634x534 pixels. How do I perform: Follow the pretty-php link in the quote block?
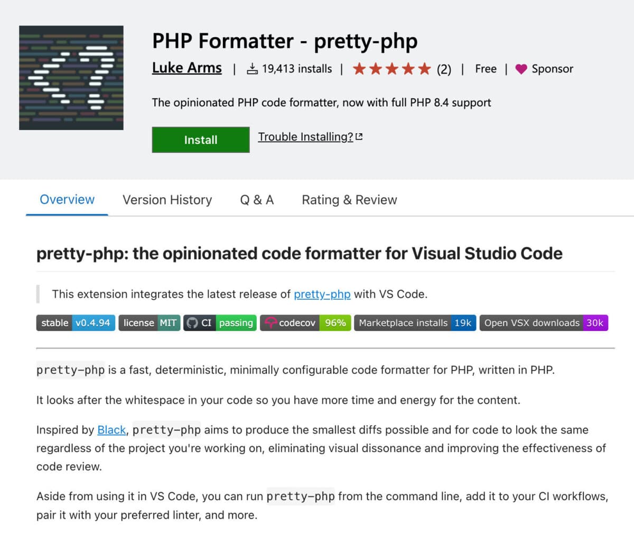[322, 294]
